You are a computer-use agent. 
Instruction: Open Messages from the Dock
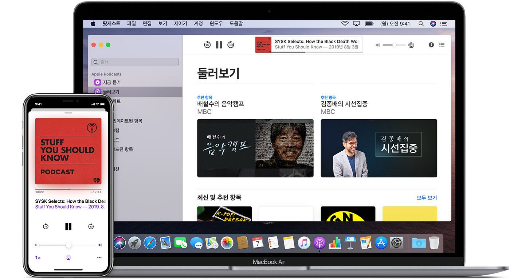tap(196, 243)
